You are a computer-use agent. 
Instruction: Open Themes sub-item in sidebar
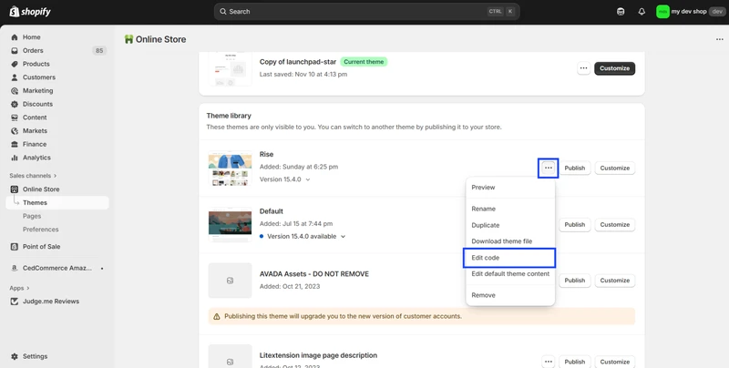(x=57, y=202)
